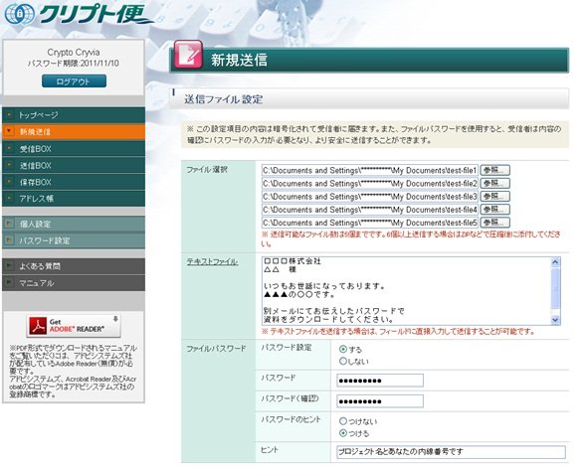The height and width of the screenshot is (467, 587).
Task: Click scroll down arrow in text area
Action: 555,320
